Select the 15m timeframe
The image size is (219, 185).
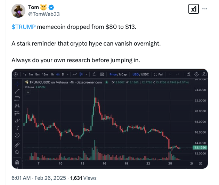point(45,74)
